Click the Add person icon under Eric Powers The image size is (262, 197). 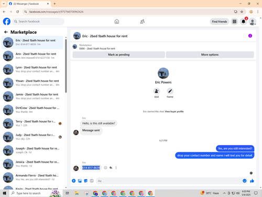tap(157, 91)
